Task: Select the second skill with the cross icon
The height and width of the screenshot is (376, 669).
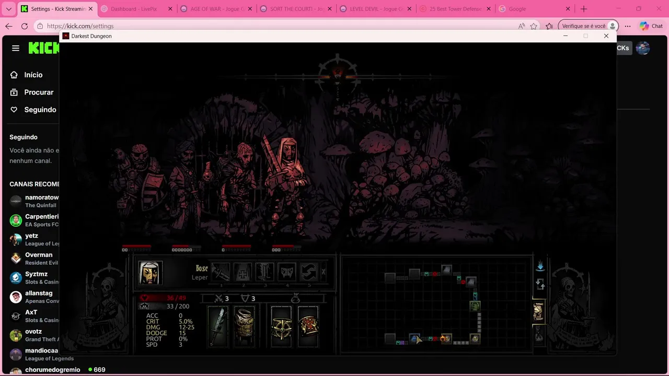Action: click(x=243, y=272)
